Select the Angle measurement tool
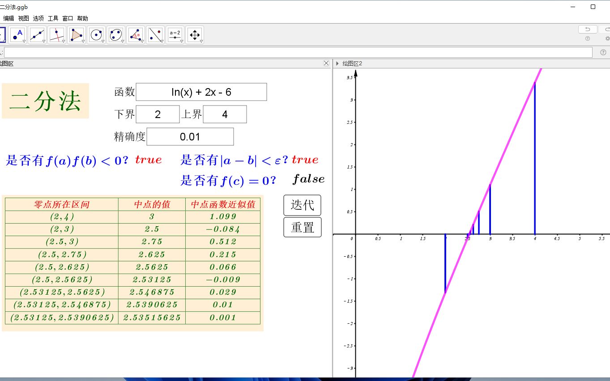Screen dimensions: 610x381 (135, 34)
